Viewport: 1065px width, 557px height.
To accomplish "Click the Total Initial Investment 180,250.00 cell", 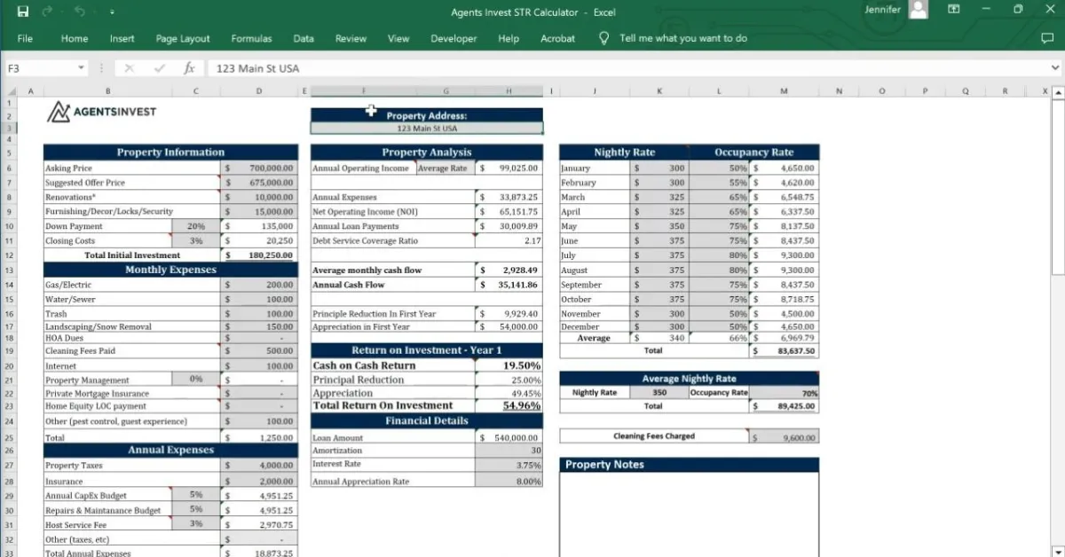I will 258,255.
